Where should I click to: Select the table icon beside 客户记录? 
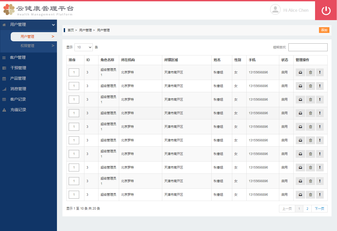point(4,99)
